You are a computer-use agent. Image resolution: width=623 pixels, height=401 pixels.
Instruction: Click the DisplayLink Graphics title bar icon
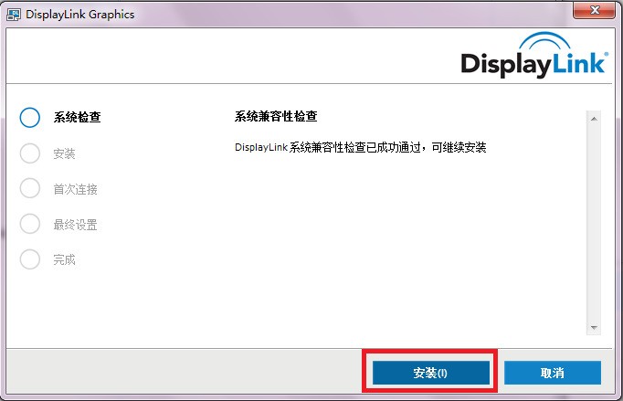coord(14,15)
